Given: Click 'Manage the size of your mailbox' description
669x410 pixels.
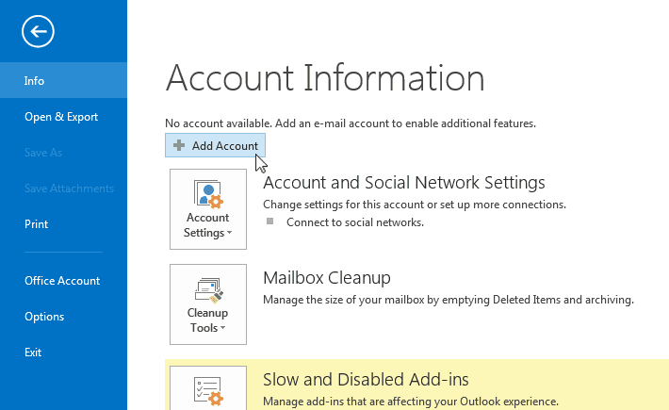Looking at the screenshot, I should [448, 300].
